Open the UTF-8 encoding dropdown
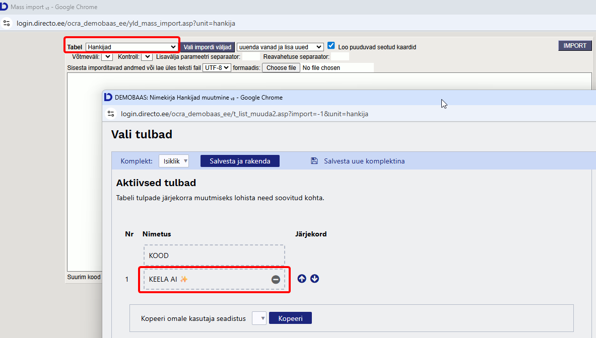 tap(217, 67)
